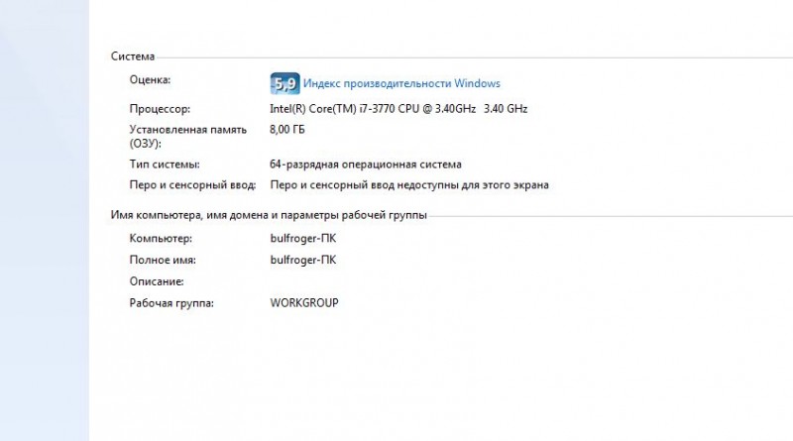The image size is (793, 441).
Task: Select the bulfroger-ПК value beside Компьютер
Action: click(302, 239)
